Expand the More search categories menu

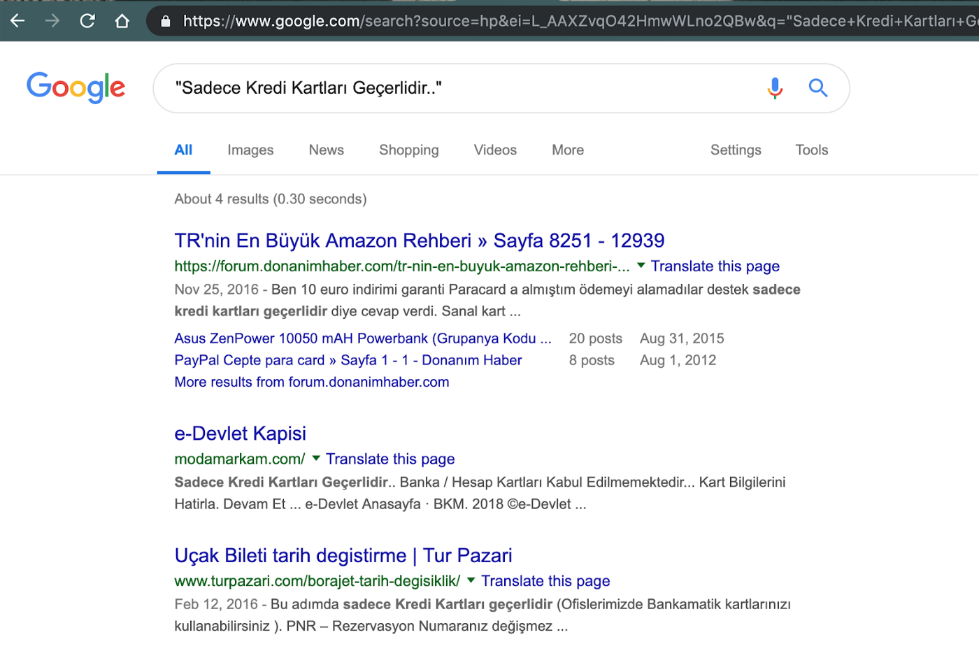568,150
